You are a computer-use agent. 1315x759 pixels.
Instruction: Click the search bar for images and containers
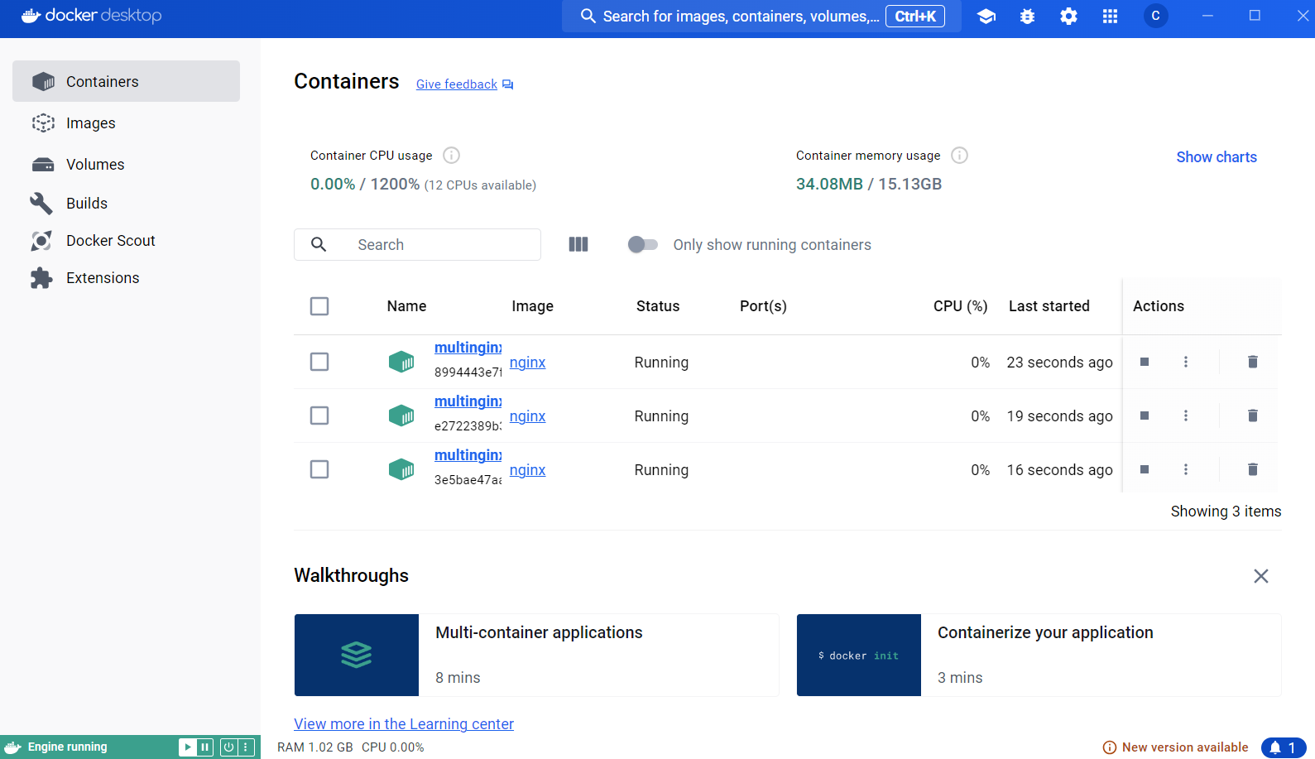click(761, 16)
